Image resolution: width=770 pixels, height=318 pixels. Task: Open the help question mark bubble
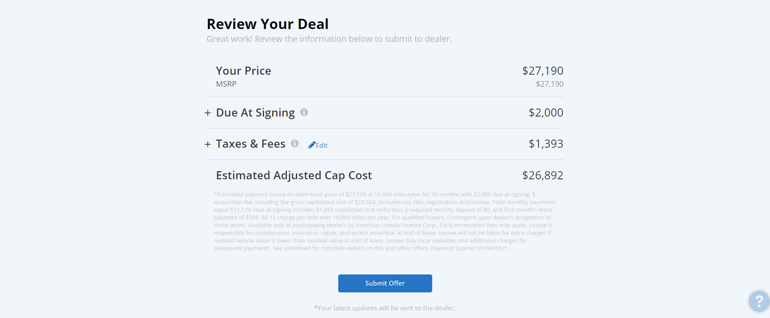coord(759,301)
